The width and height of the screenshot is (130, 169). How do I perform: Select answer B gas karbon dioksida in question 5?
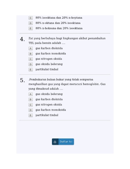pyautogui.click(x=31, y=99)
